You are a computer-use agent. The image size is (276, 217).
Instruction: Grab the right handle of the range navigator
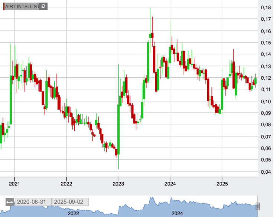tap(257, 206)
